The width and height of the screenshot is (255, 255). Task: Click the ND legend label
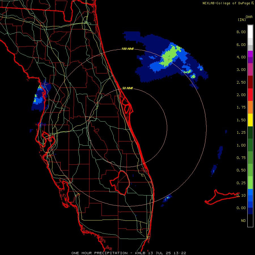click(243, 221)
